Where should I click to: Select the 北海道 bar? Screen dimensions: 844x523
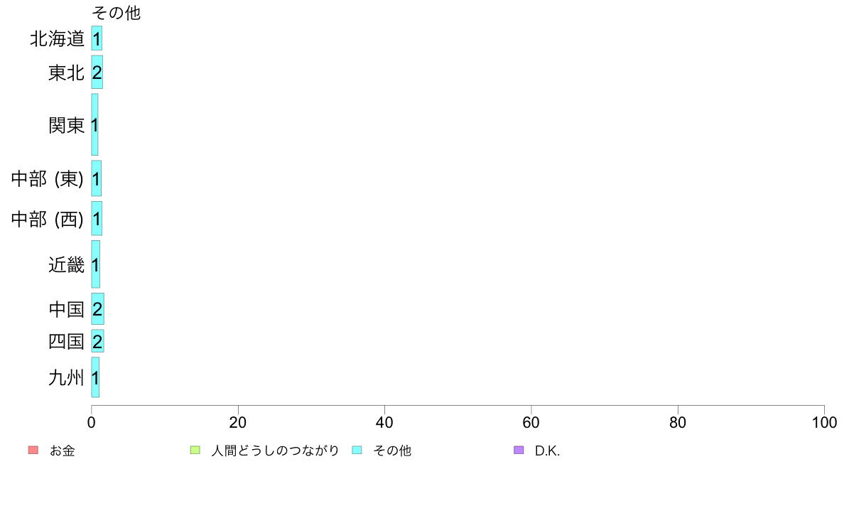coord(97,38)
